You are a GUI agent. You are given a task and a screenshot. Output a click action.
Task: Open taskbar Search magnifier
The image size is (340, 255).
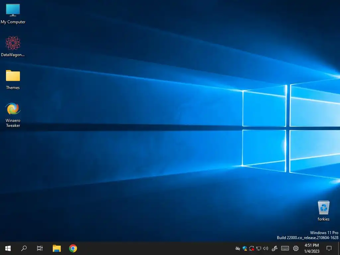point(24,248)
